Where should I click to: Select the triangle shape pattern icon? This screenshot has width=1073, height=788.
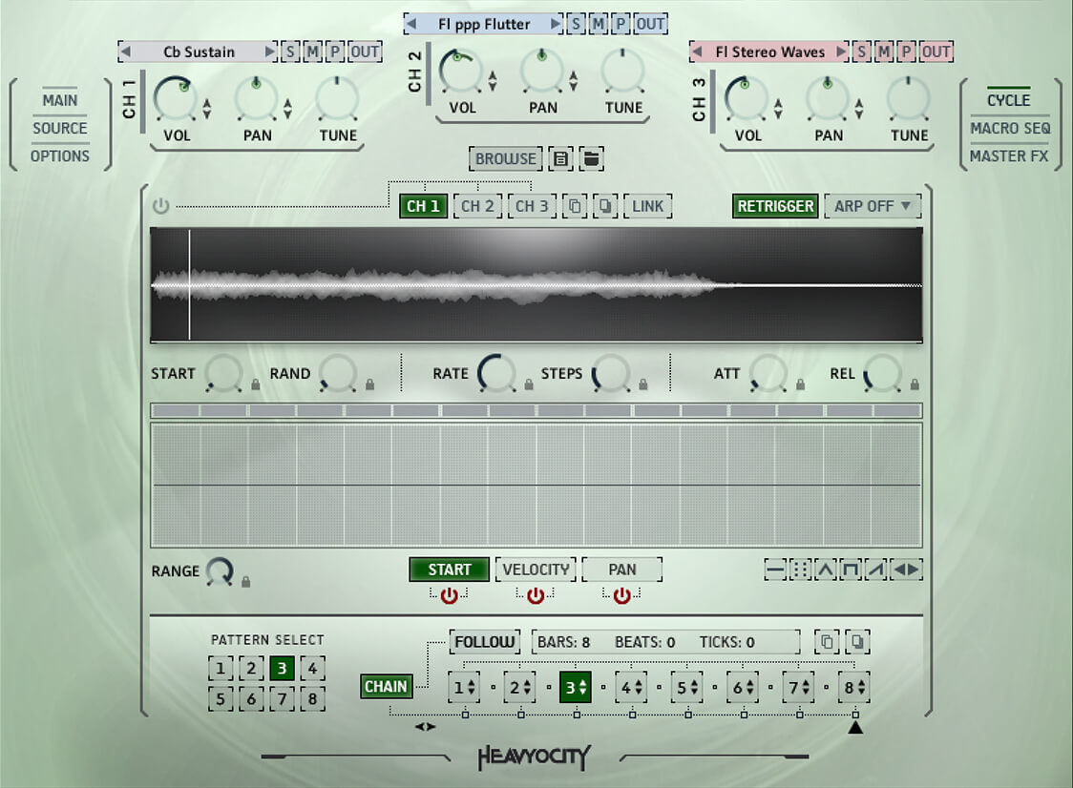(x=826, y=570)
